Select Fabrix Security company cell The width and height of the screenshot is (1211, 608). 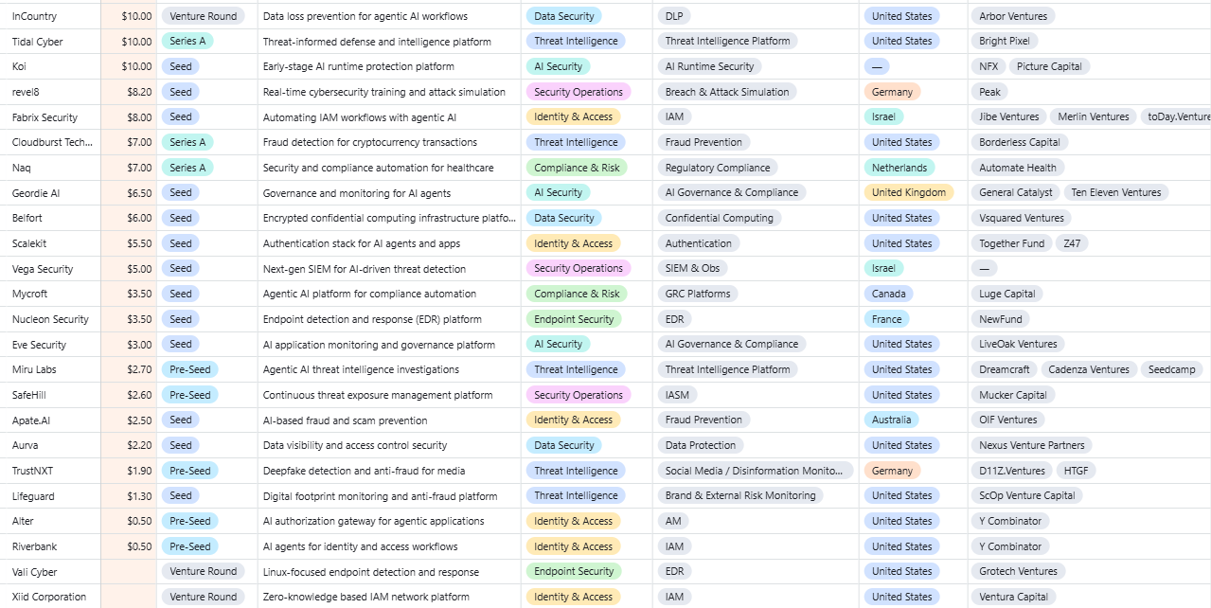pyautogui.click(x=50, y=117)
